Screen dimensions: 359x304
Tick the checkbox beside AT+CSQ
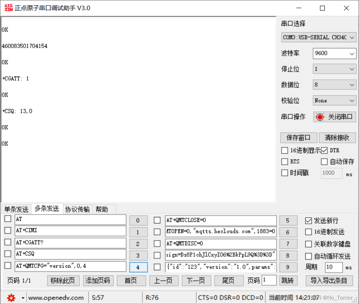(x=8, y=254)
